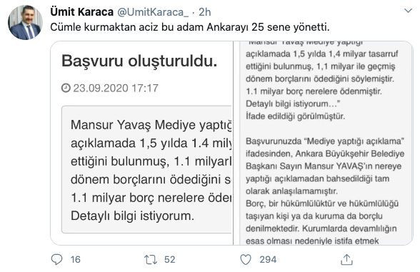Like the tweet with the heart icon
420x272 pixels.
tap(246, 259)
